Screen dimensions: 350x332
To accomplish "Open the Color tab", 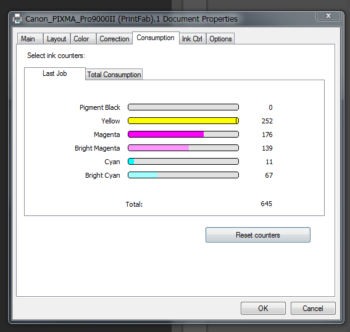I will point(83,39).
